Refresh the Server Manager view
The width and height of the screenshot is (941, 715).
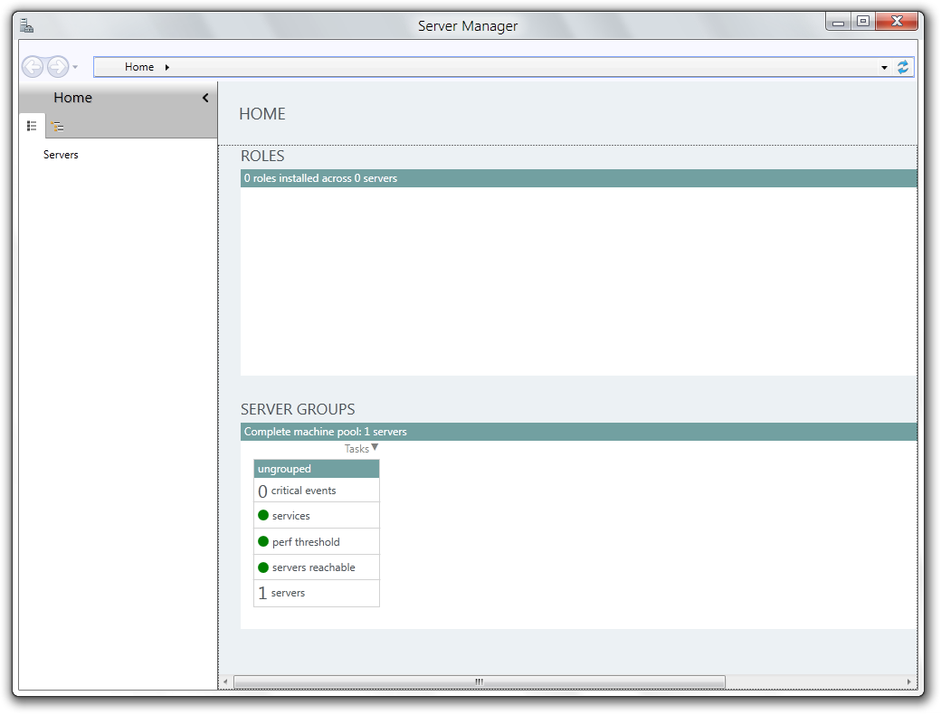(903, 67)
